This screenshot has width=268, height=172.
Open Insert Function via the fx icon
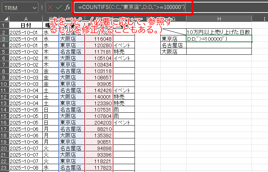click(67, 8)
